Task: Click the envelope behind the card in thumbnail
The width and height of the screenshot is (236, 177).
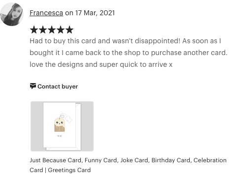Action: [78, 126]
